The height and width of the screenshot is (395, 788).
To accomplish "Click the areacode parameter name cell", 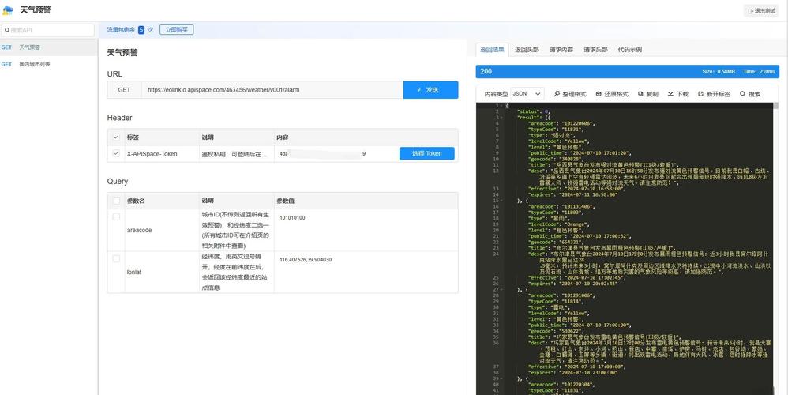I will [139, 230].
